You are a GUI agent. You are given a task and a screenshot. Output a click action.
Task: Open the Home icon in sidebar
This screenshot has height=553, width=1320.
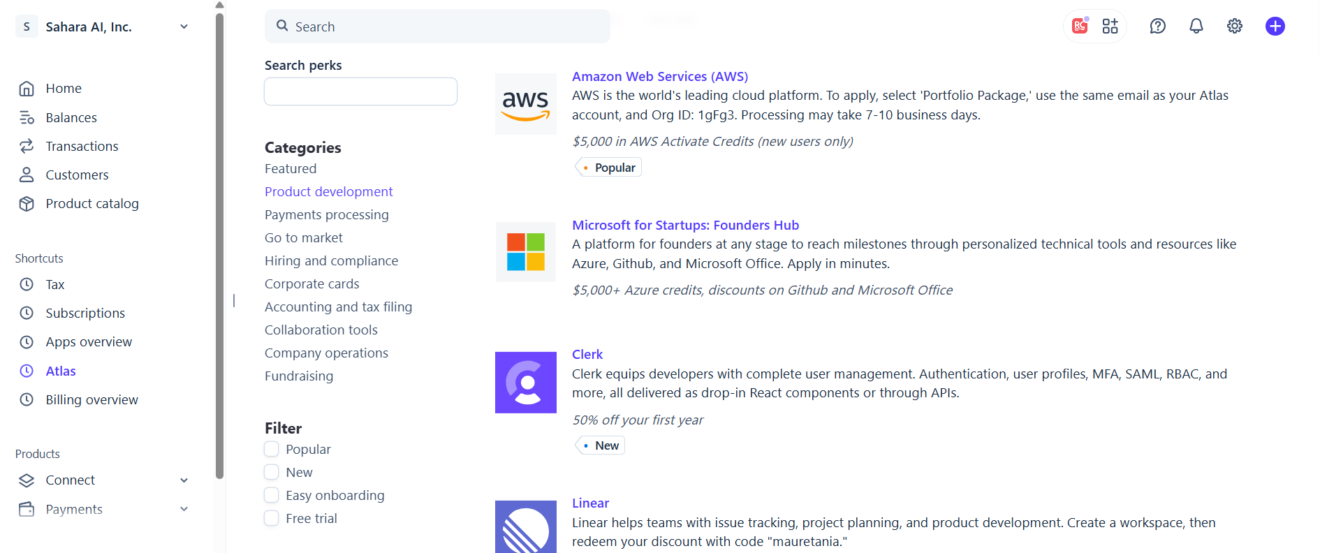click(x=27, y=89)
